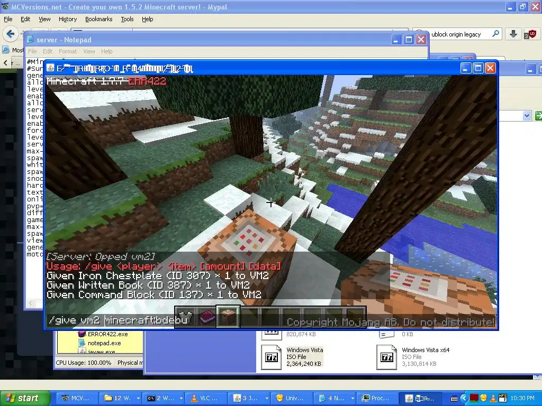
Task: Open the Notepad Edit menu
Action: coord(47,51)
